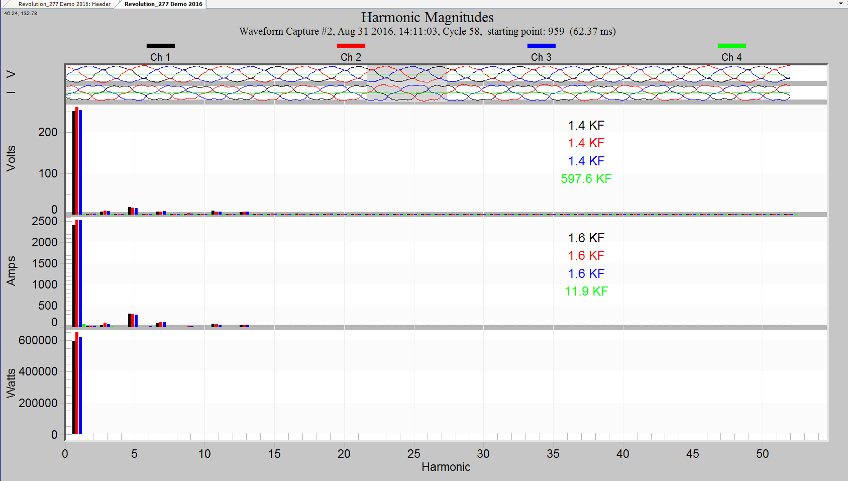Click the black 1.6 KF annotation in Amps panel

point(586,238)
